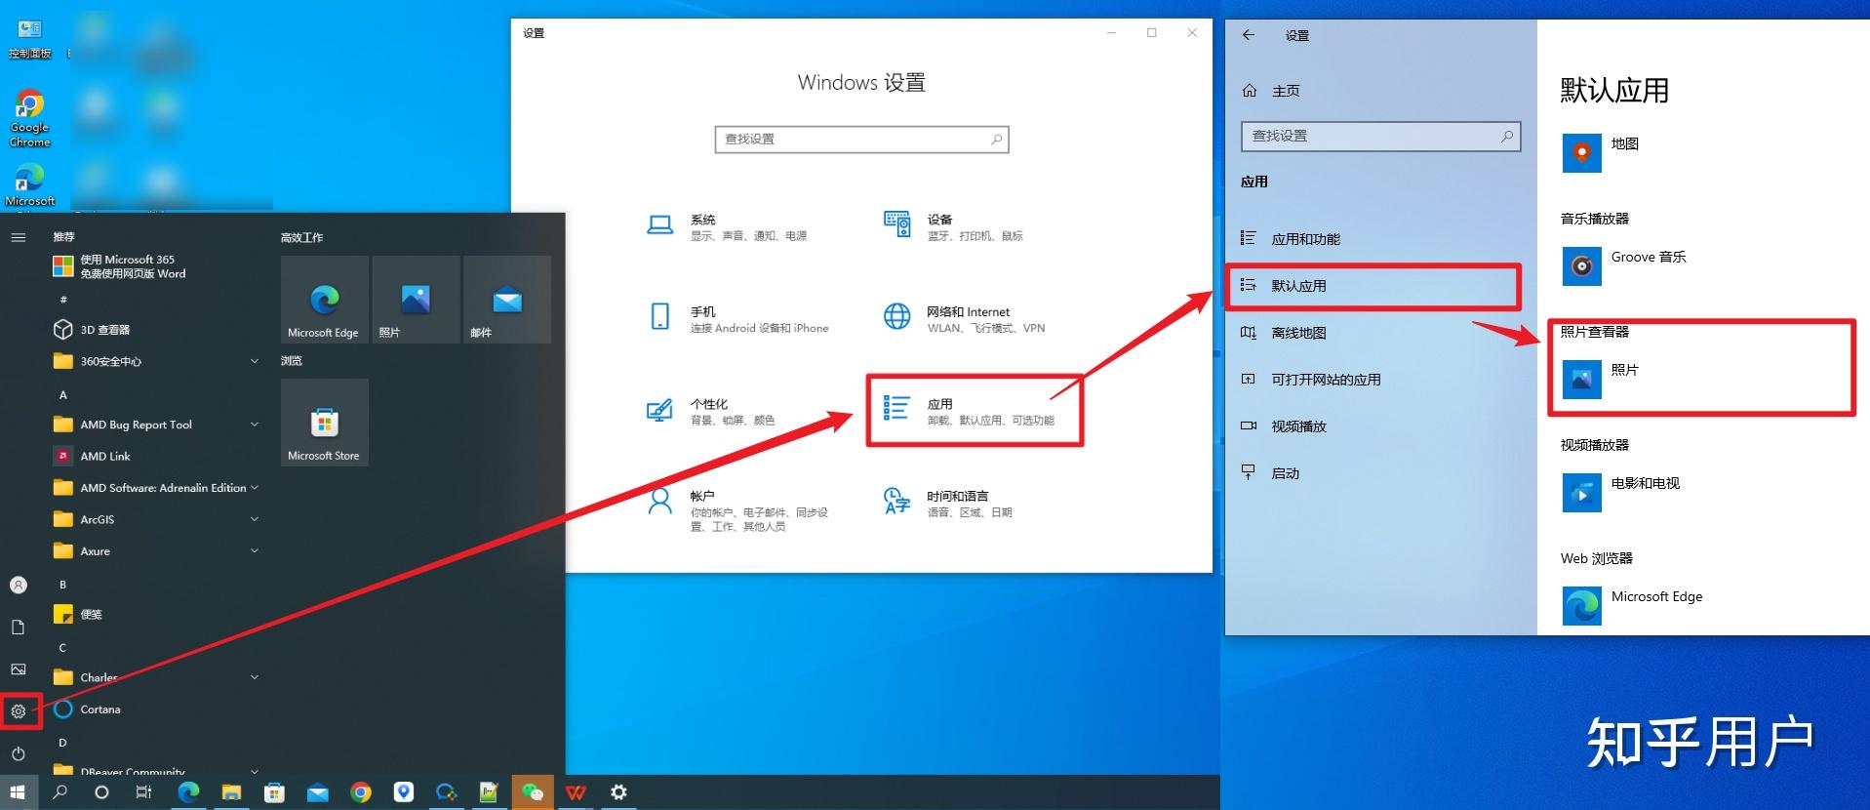Open 时间和语言 category in Windows 设置

[x=948, y=503]
